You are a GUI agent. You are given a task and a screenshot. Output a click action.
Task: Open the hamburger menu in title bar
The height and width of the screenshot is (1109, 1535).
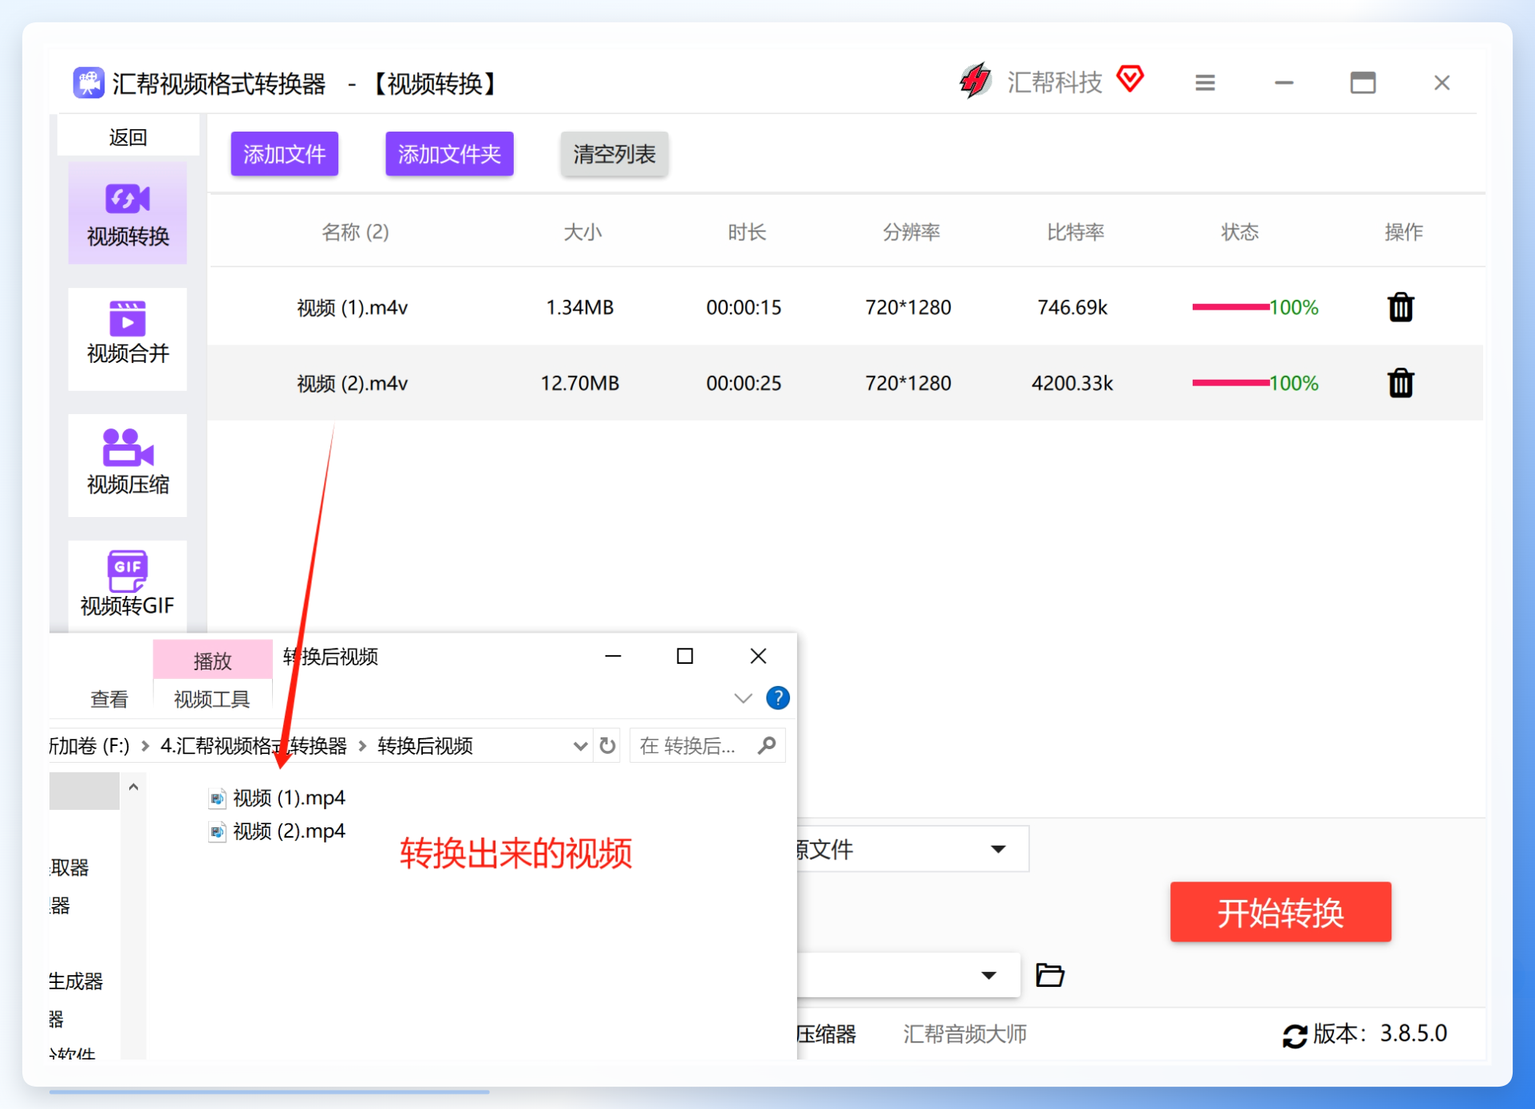point(1205,83)
